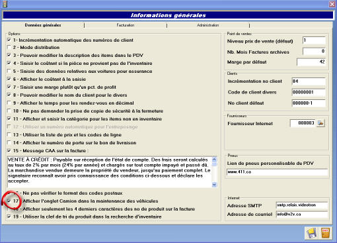
Task: Toggle option 4 Saisir le coûtant
Action: coord(9,63)
